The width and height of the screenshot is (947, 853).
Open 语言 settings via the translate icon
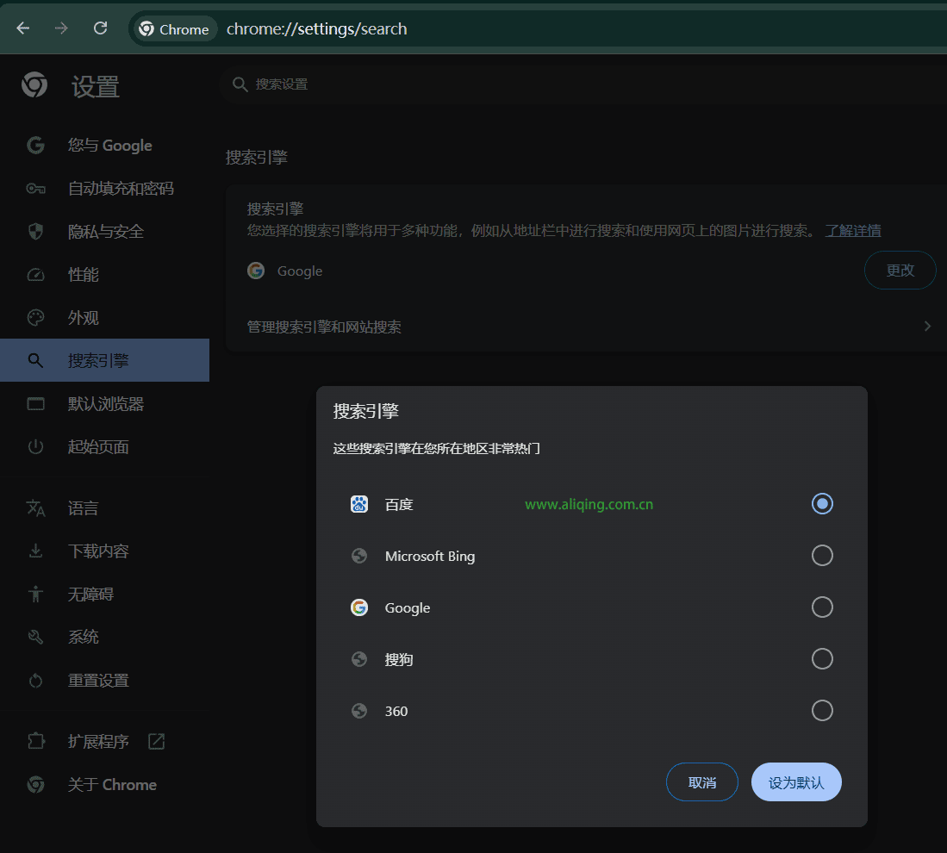pyautogui.click(x=34, y=507)
